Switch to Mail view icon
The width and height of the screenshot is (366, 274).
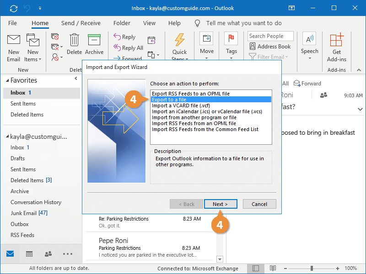[10, 254]
